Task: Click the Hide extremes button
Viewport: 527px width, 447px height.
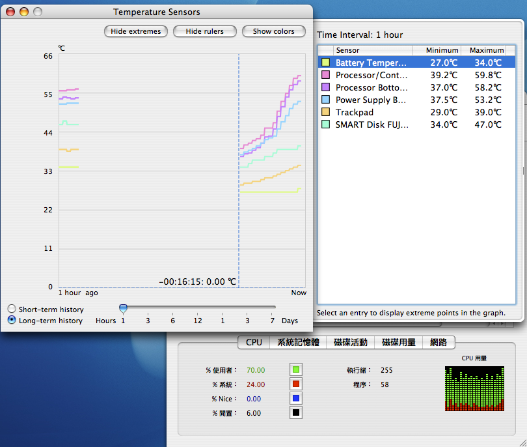Action: tap(136, 31)
